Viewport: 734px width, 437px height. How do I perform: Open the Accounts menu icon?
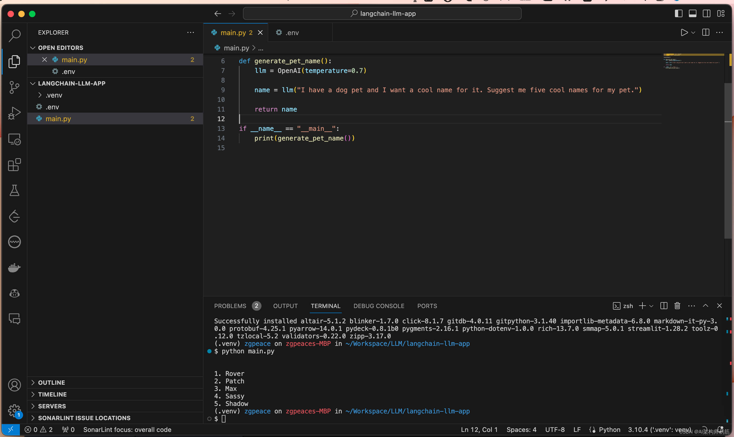coord(14,385)
